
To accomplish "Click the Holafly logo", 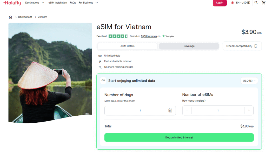I will 12,3.
